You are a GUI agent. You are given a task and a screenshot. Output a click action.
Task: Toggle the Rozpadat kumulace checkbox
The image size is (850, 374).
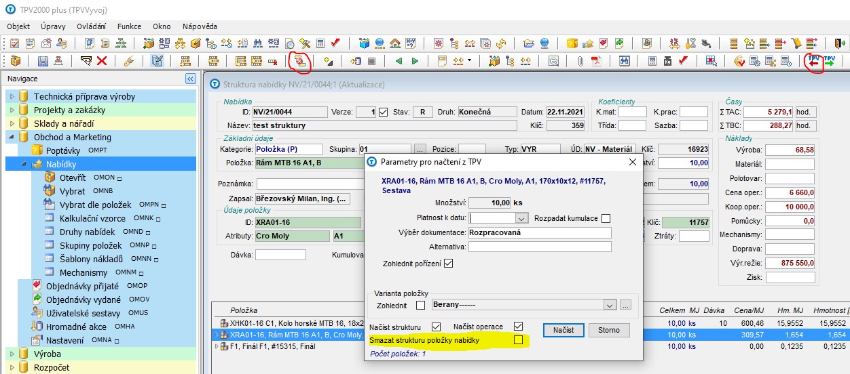coord(606,218)
